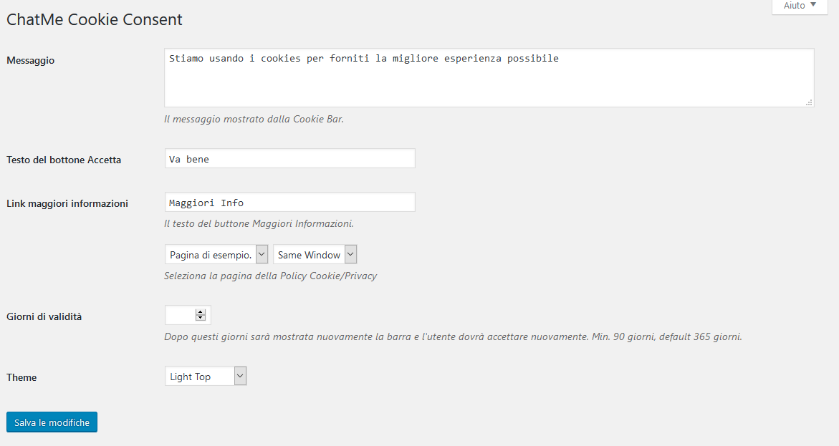
Task: Click the Pagina di esempio dropdown arrow
Action: tap(262, 255)
